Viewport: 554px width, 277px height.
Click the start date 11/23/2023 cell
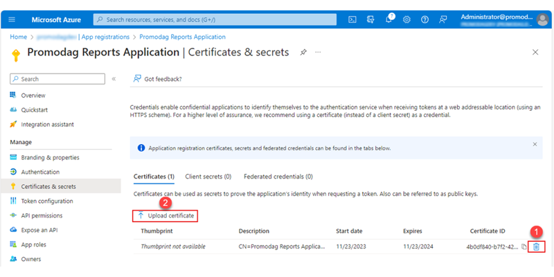click(x=351, y=247)
